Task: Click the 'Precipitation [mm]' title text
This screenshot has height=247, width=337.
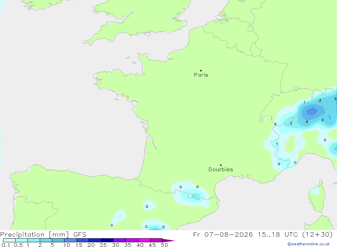Action: pos(34,235)
